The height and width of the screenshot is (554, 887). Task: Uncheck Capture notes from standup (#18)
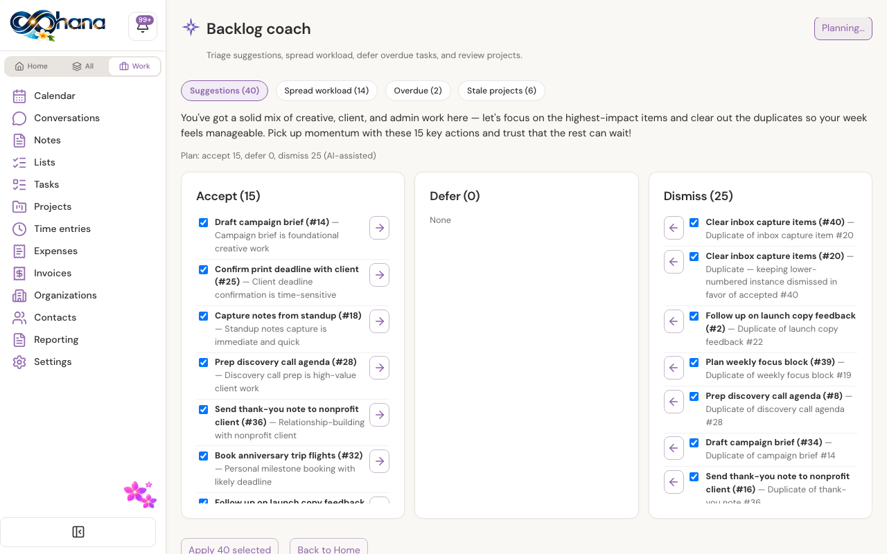(x=203, y=316)
